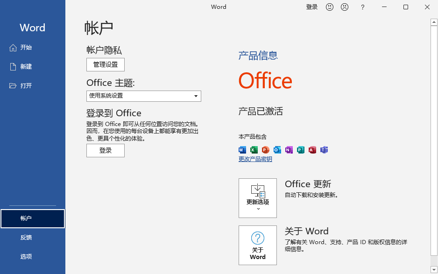Click the Word app icon under 本产品包含
This screenshot has width=438, height=274.
(242, 150)
